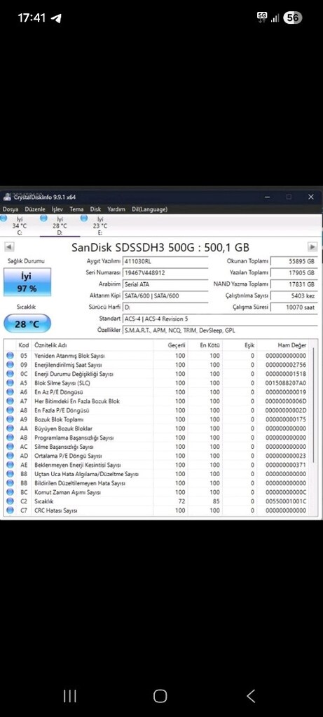This screenshot has height=717, width=323.
Task: Click the serial number field 19467V448912
Action: pyautogui.click(x=165, y=272)
